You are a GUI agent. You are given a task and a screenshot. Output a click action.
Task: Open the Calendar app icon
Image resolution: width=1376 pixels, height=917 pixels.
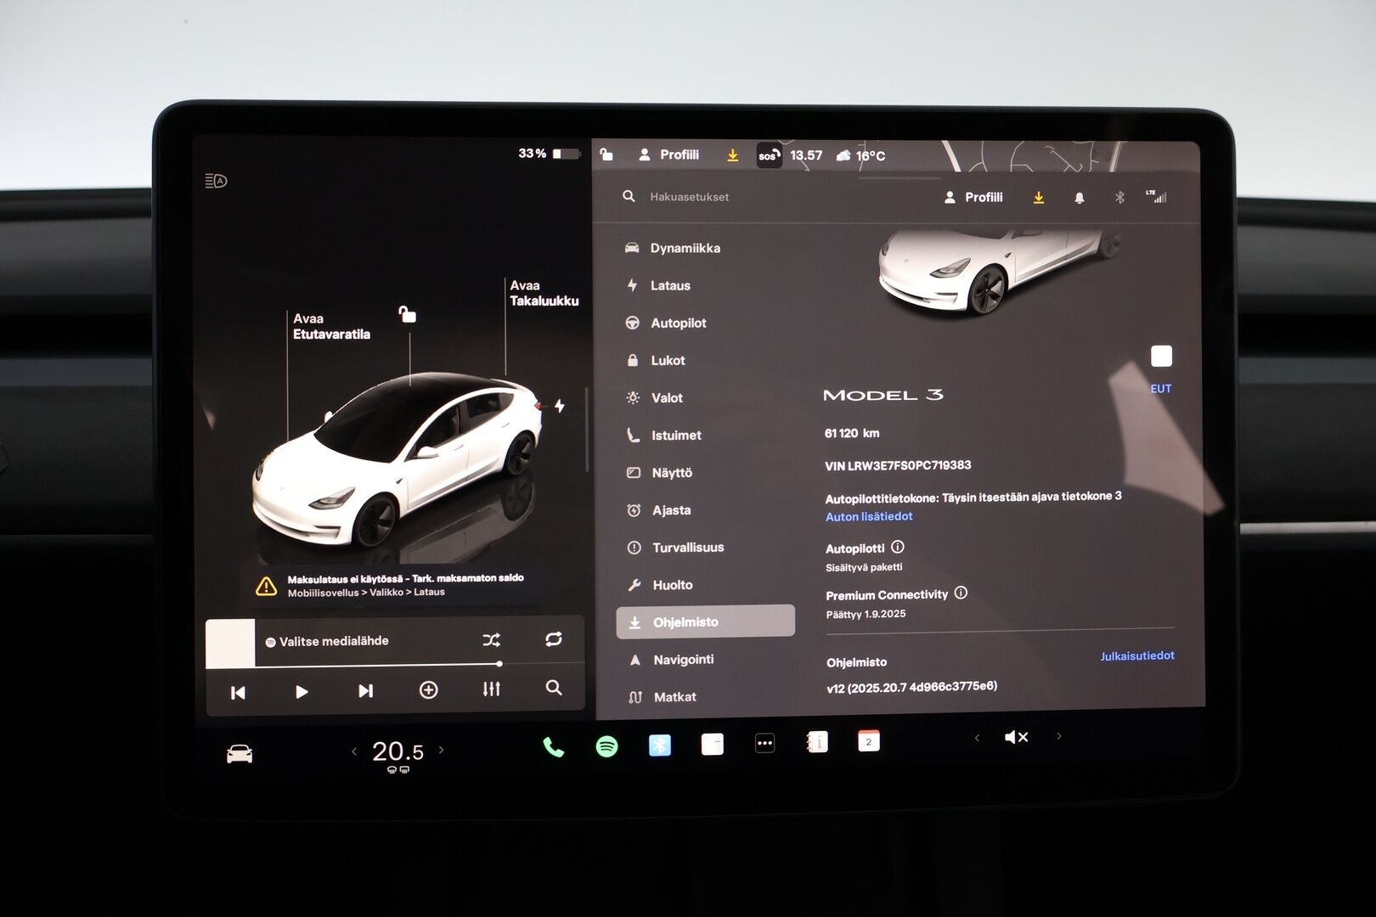(x=868, y=741)
